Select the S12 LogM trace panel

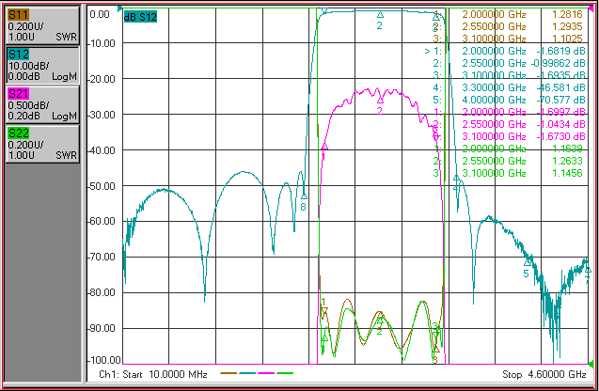pos(42,65)
